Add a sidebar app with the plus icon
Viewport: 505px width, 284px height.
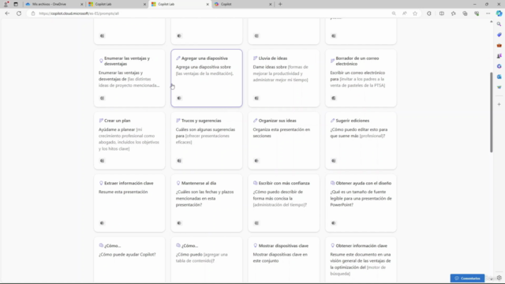[x=499, y=104]
